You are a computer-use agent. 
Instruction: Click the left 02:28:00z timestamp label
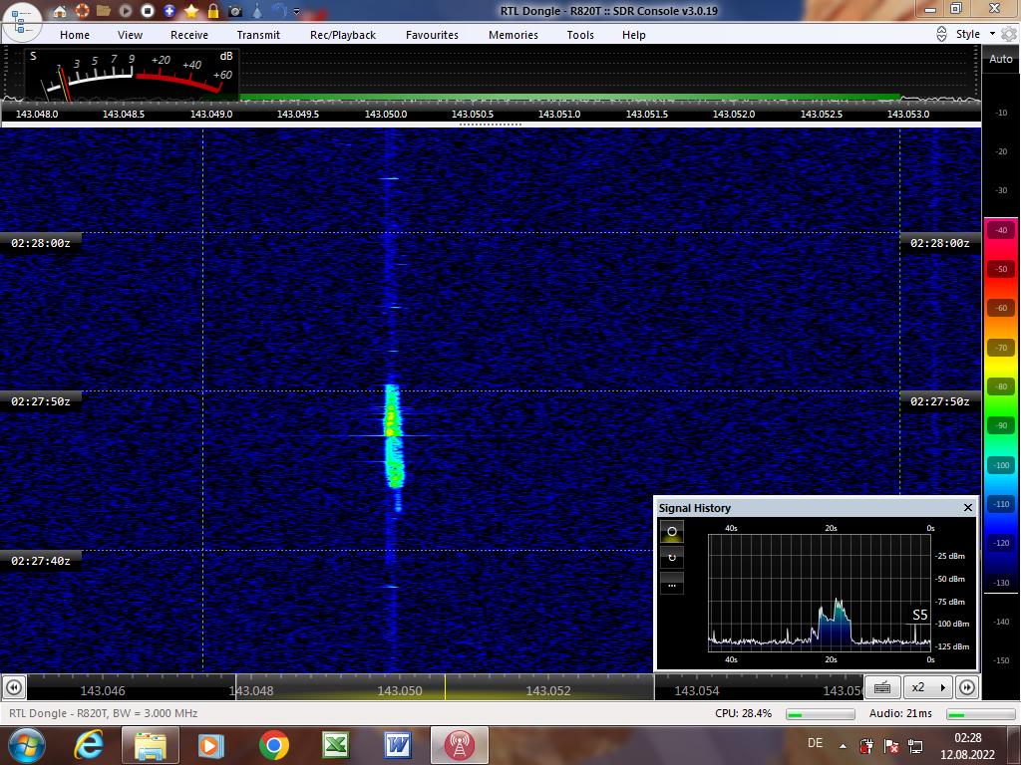[40, 243]
